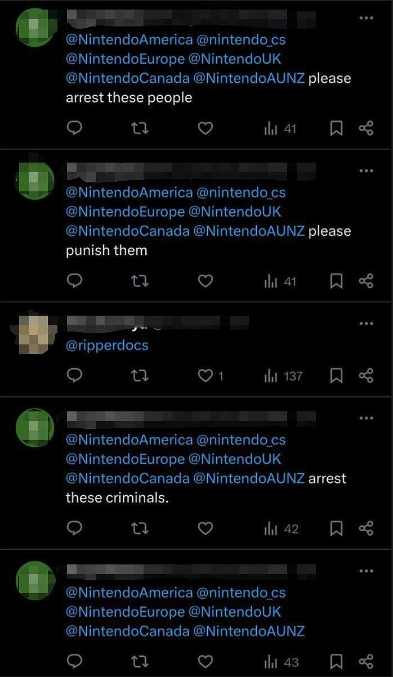The width and height of the screenshot is (393, 677).
Task: Reply to the last tweet with 43 views
Action: click(75, 661)
